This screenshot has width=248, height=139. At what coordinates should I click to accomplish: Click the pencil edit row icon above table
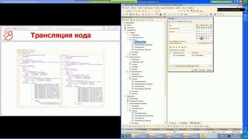(x=179, y=47)
